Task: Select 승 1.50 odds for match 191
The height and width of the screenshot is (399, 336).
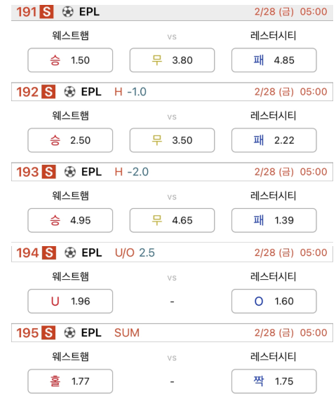Action: [x=70, y=60]
